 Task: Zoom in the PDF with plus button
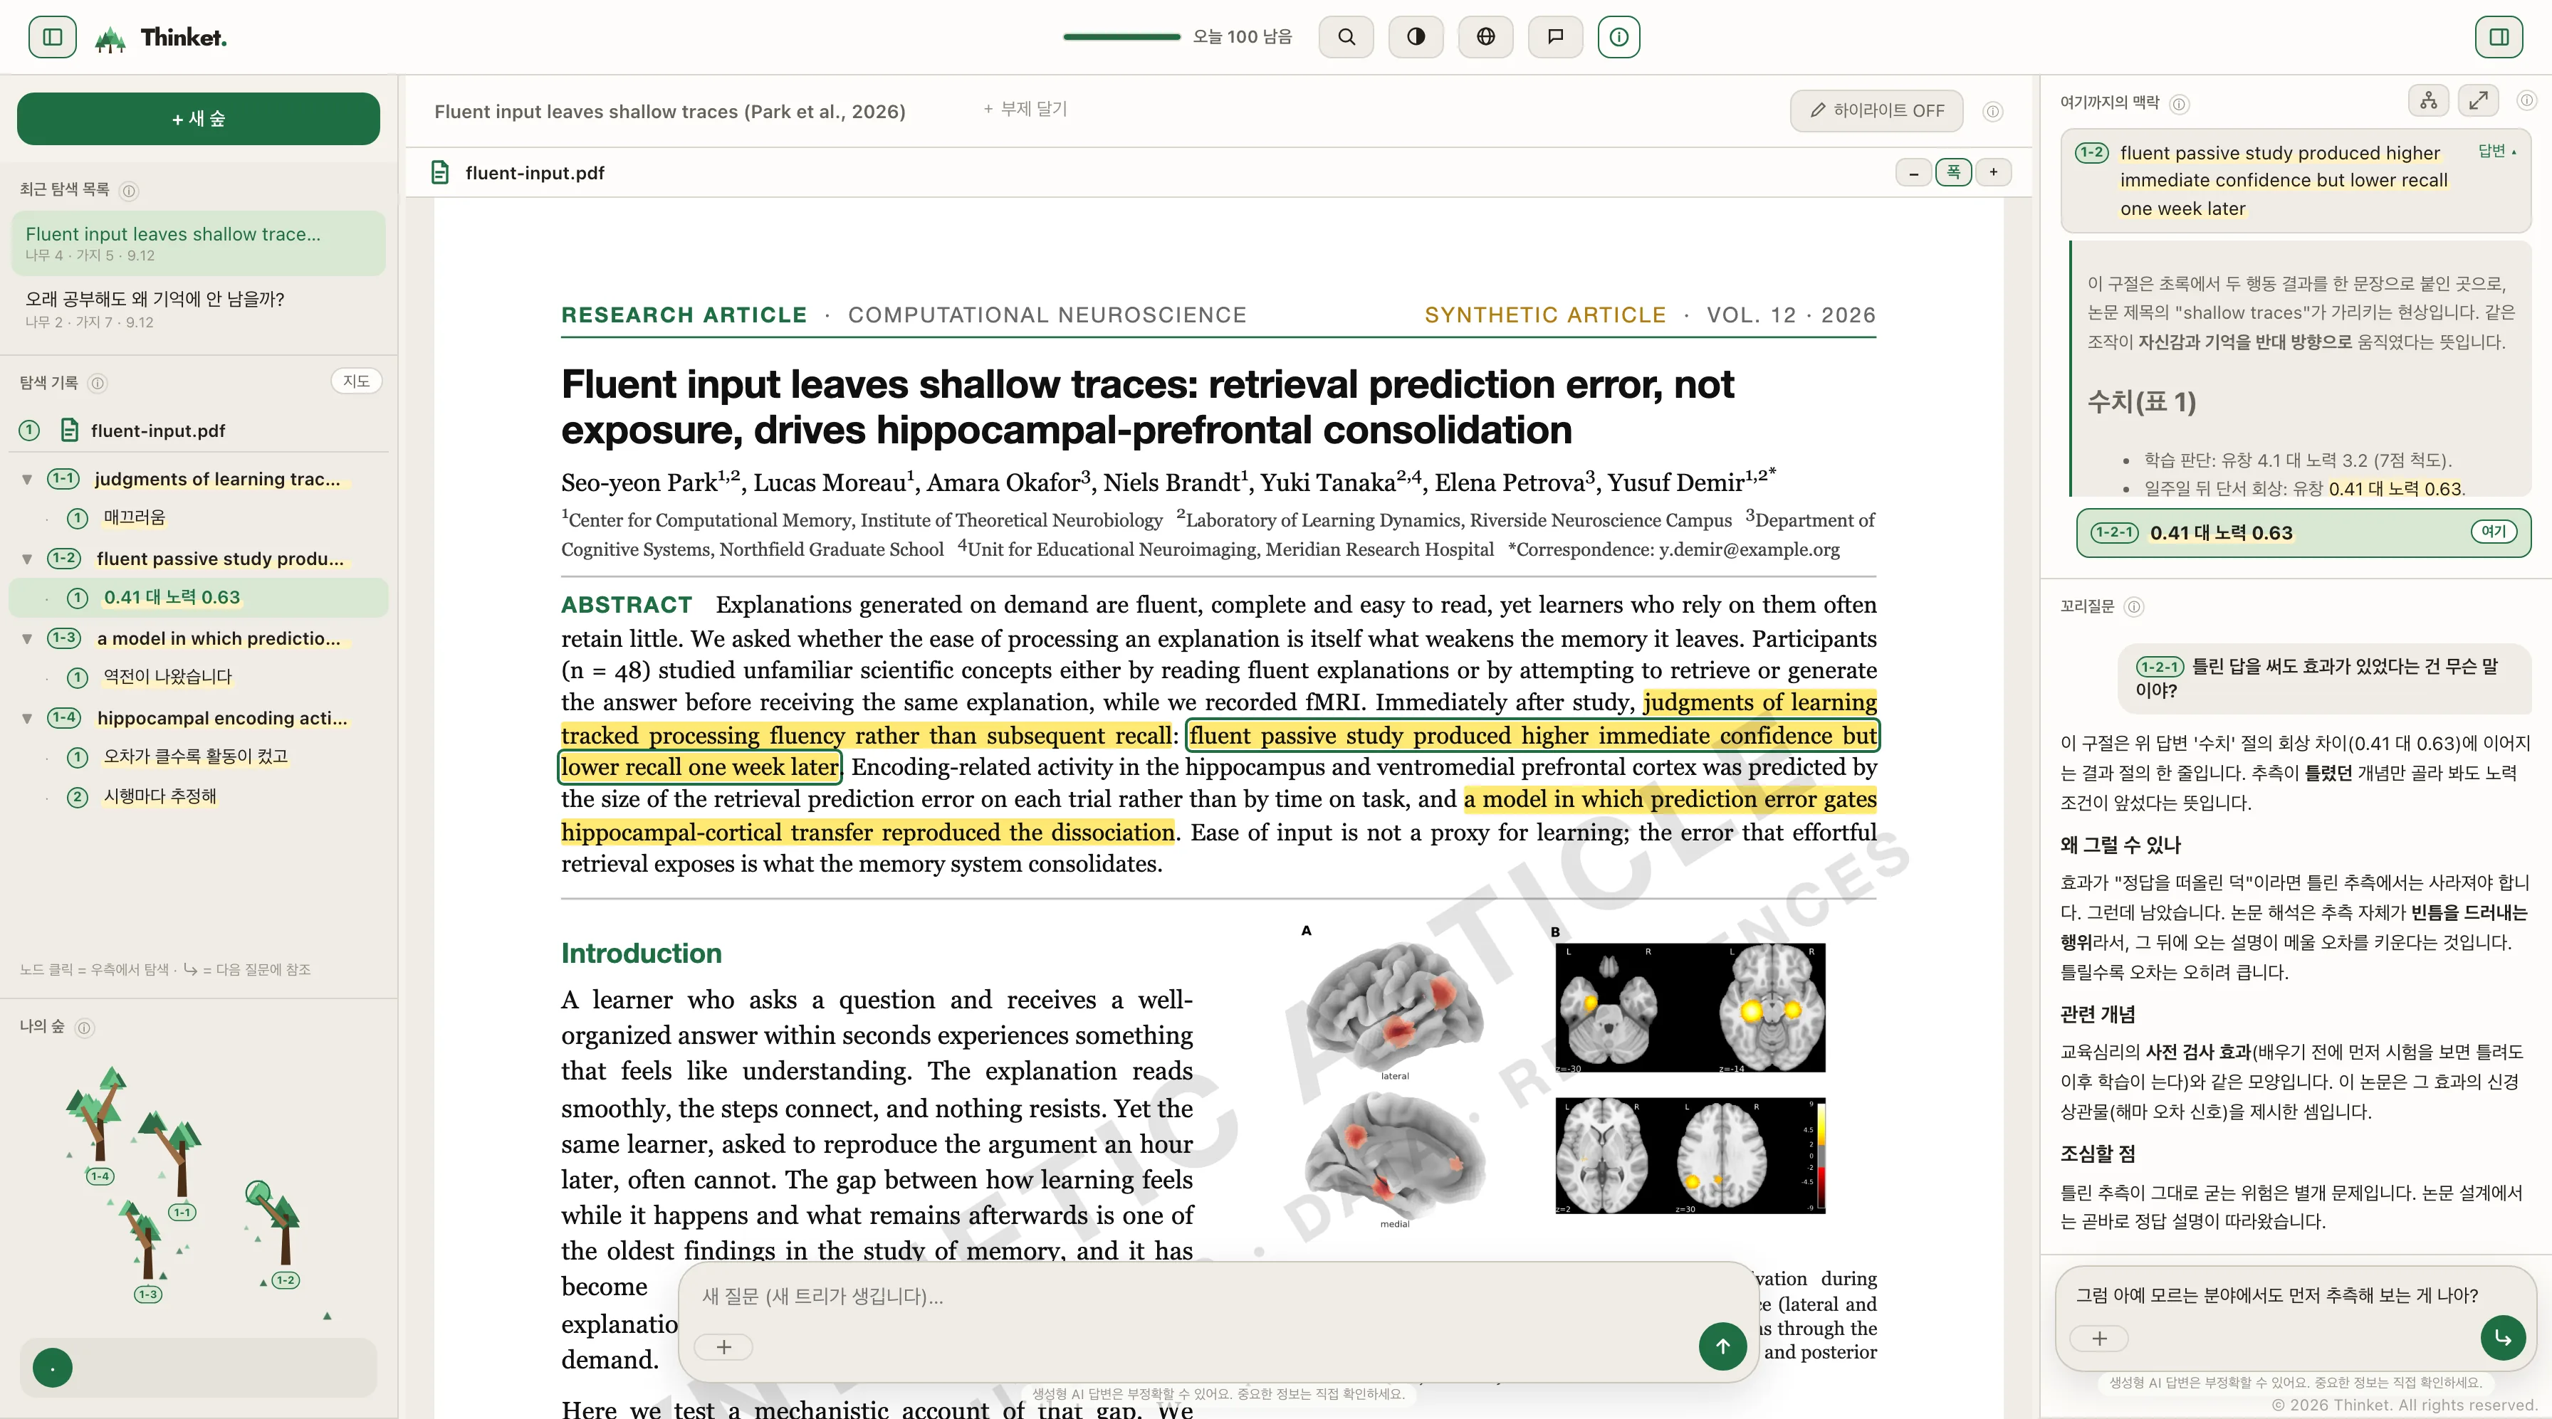tap(1993, 172)
